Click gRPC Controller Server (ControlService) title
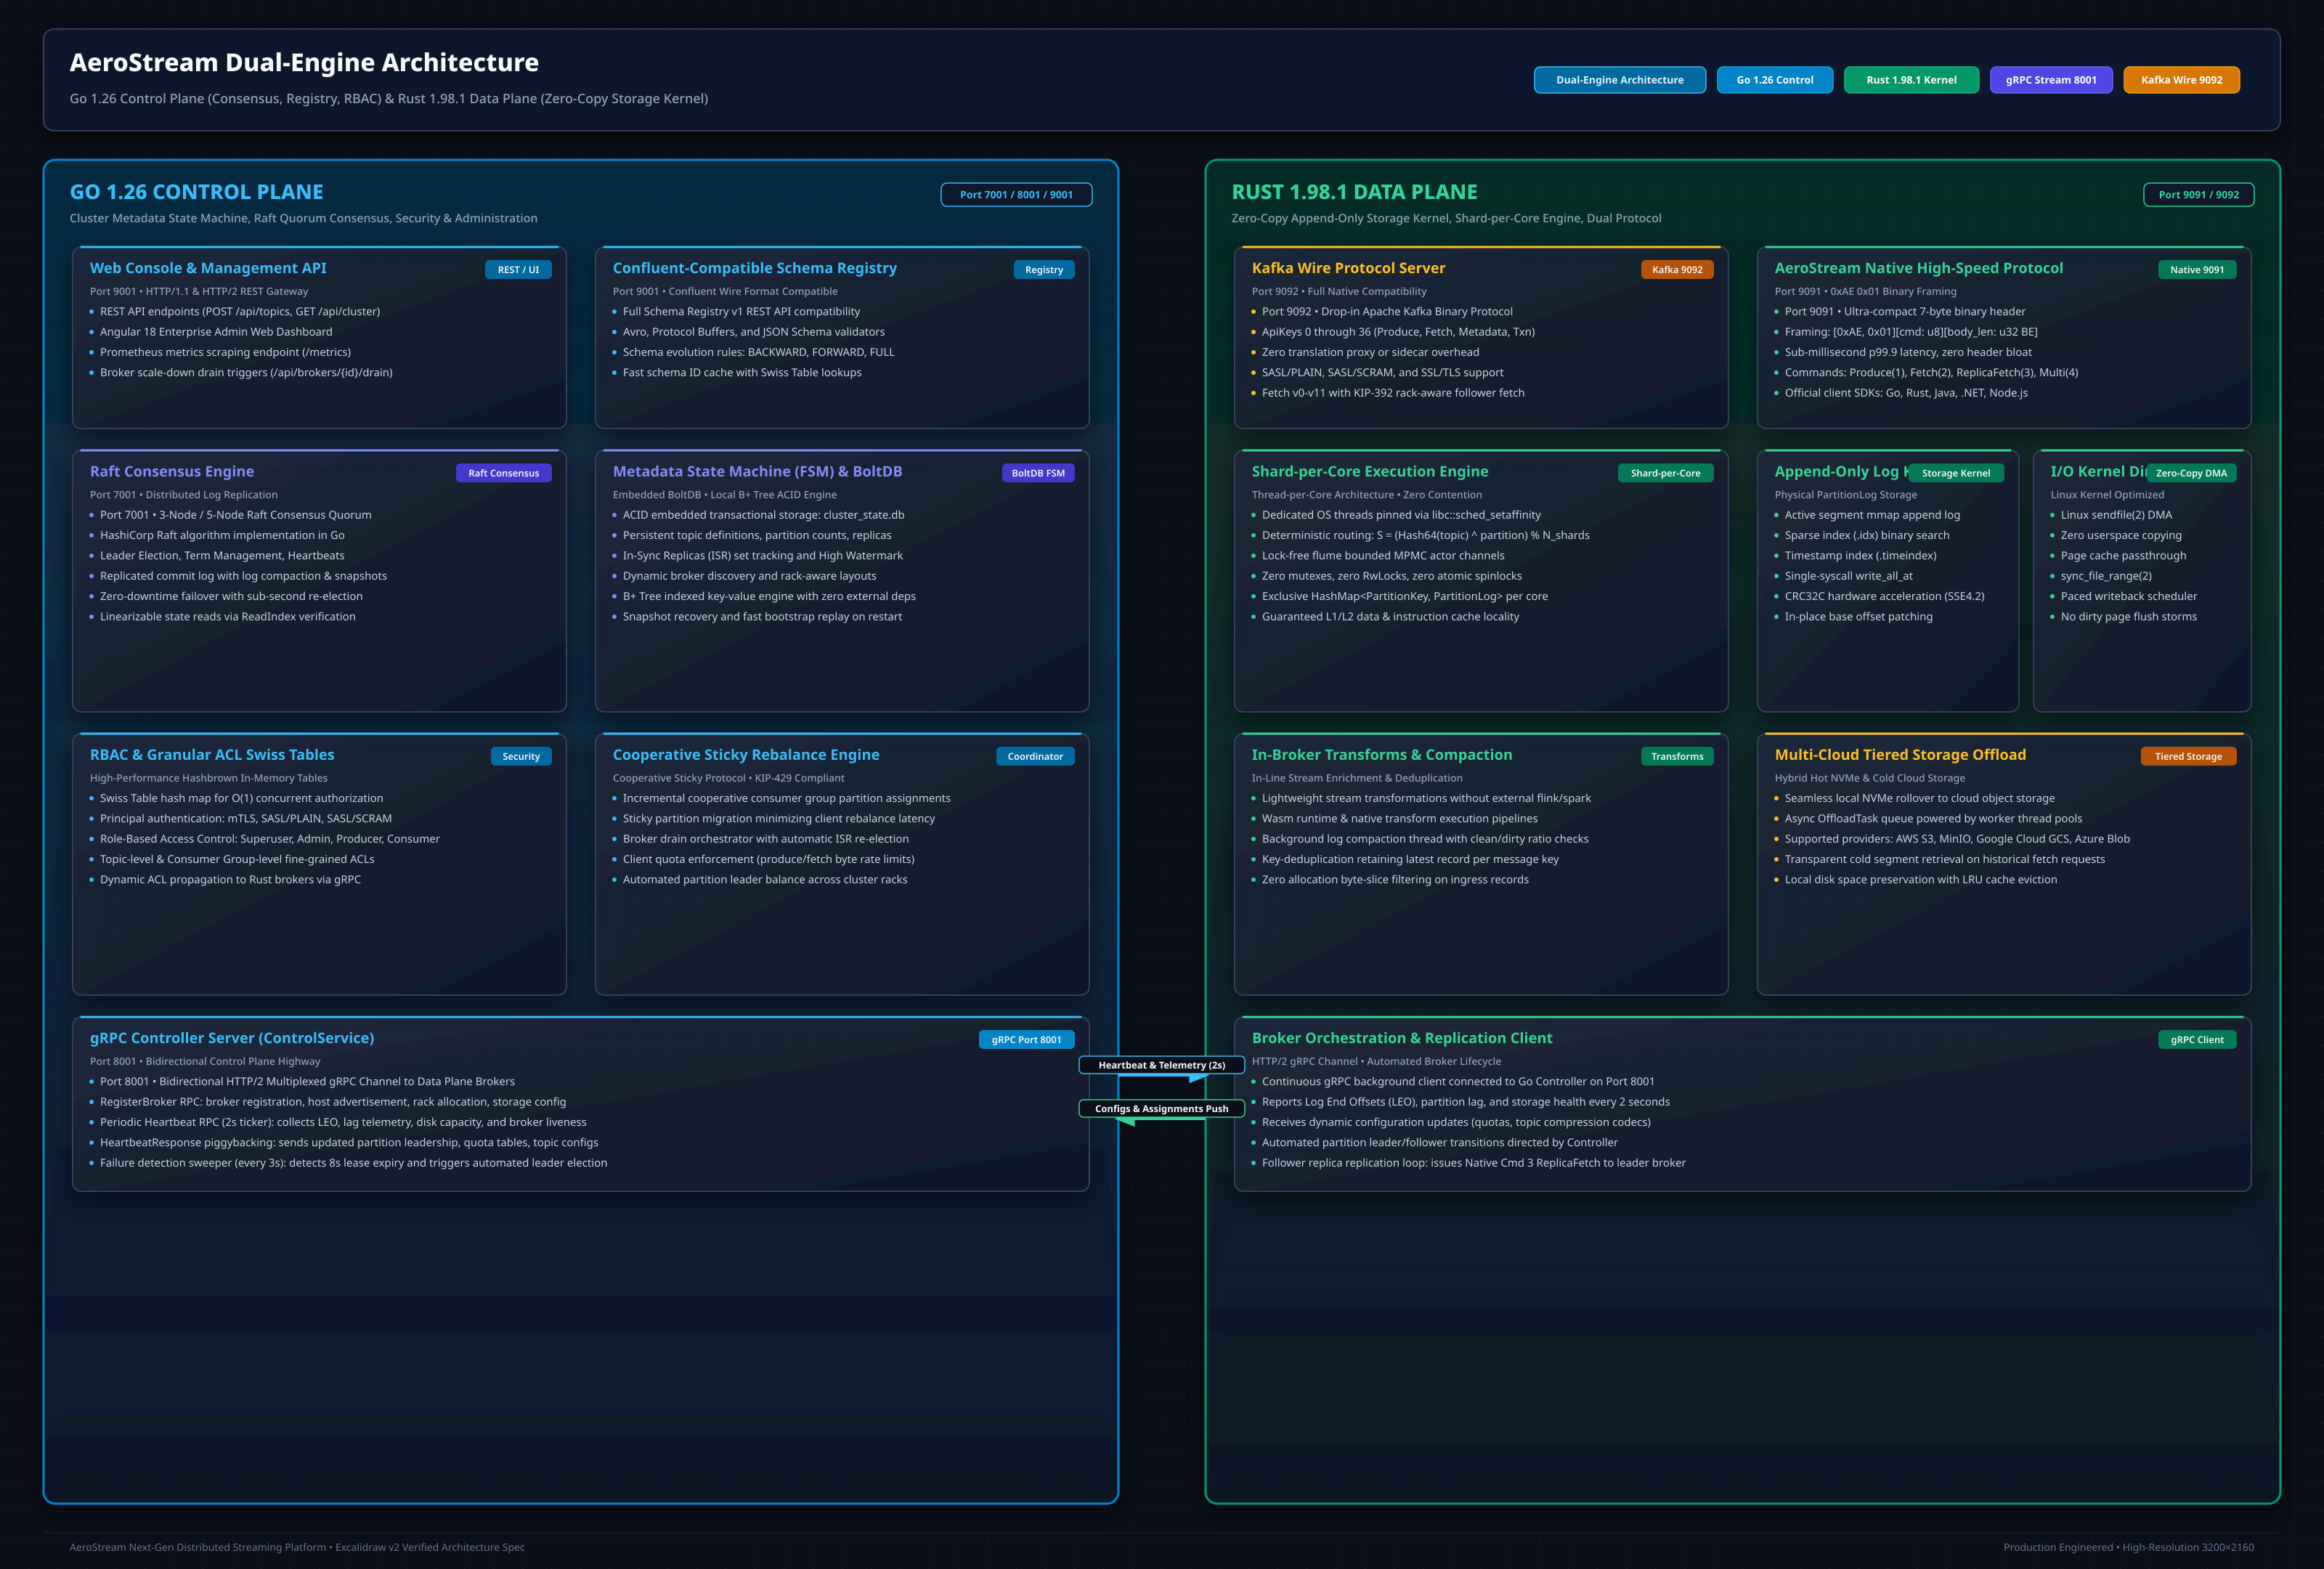2324x1569 pixels. [x=232, y=1038]
